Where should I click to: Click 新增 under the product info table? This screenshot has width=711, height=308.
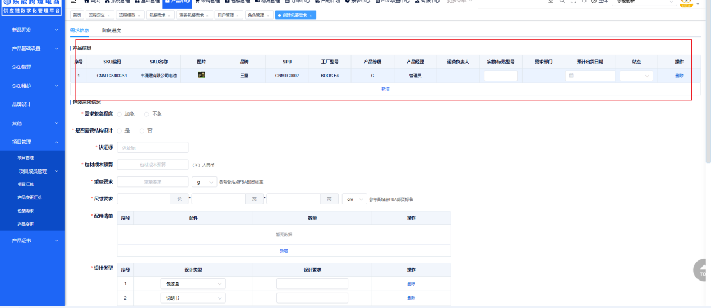(385, 89)
